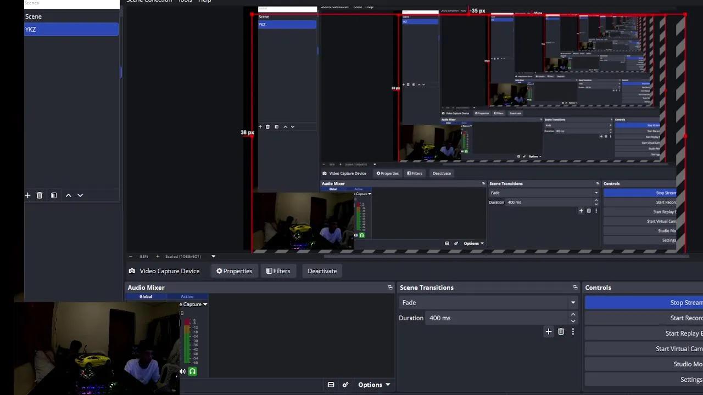
Task: Toggle Studio Mode in the Controls panel
Action: click(644, 364)
